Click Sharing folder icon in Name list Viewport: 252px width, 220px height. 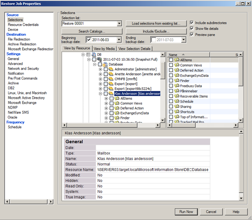pos(177,107)
